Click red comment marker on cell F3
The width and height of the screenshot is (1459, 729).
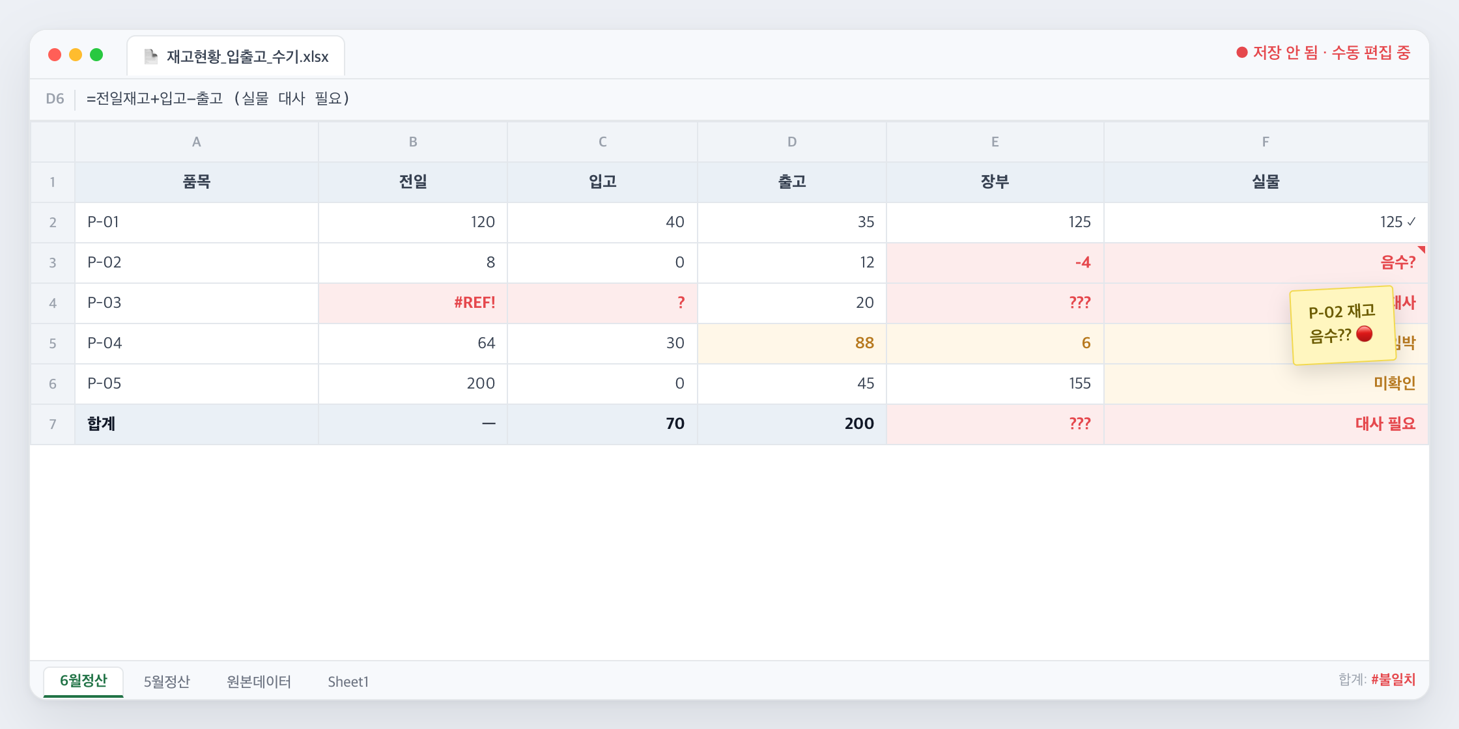coord(1421,249)
